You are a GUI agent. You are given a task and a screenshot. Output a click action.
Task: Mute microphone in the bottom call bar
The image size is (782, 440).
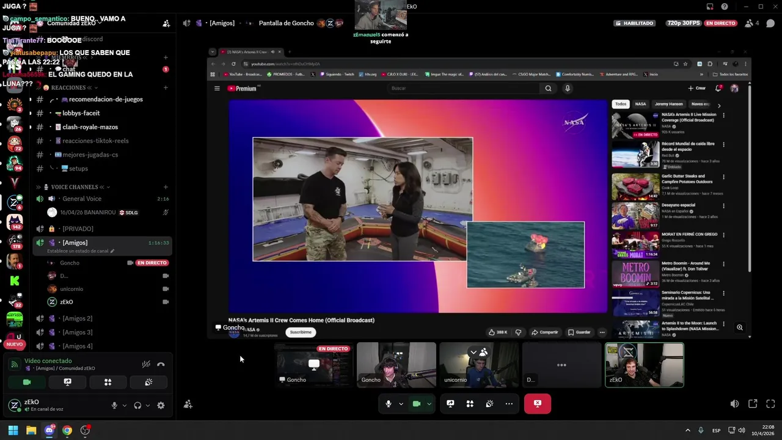click(x=388, y=403)
